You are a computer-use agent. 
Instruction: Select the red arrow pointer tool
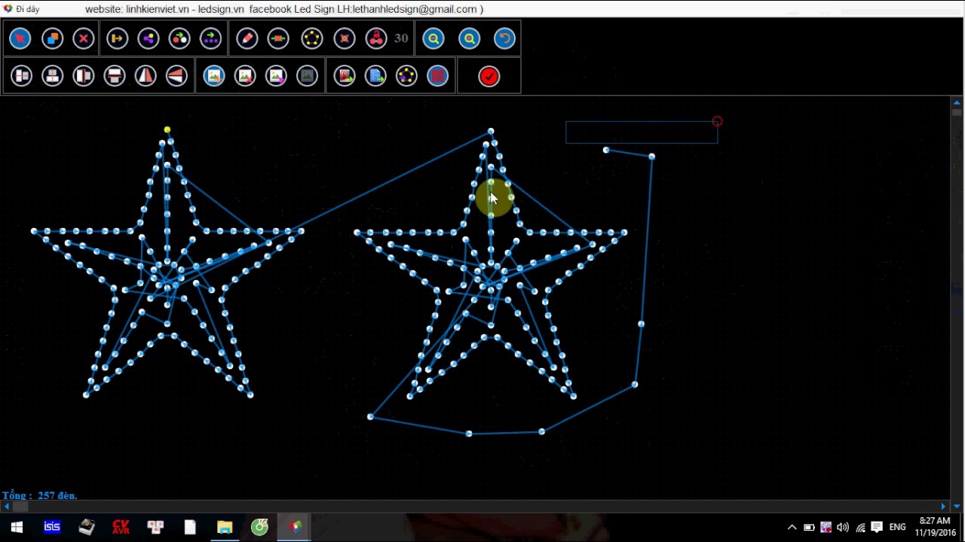tap(20, 38)
